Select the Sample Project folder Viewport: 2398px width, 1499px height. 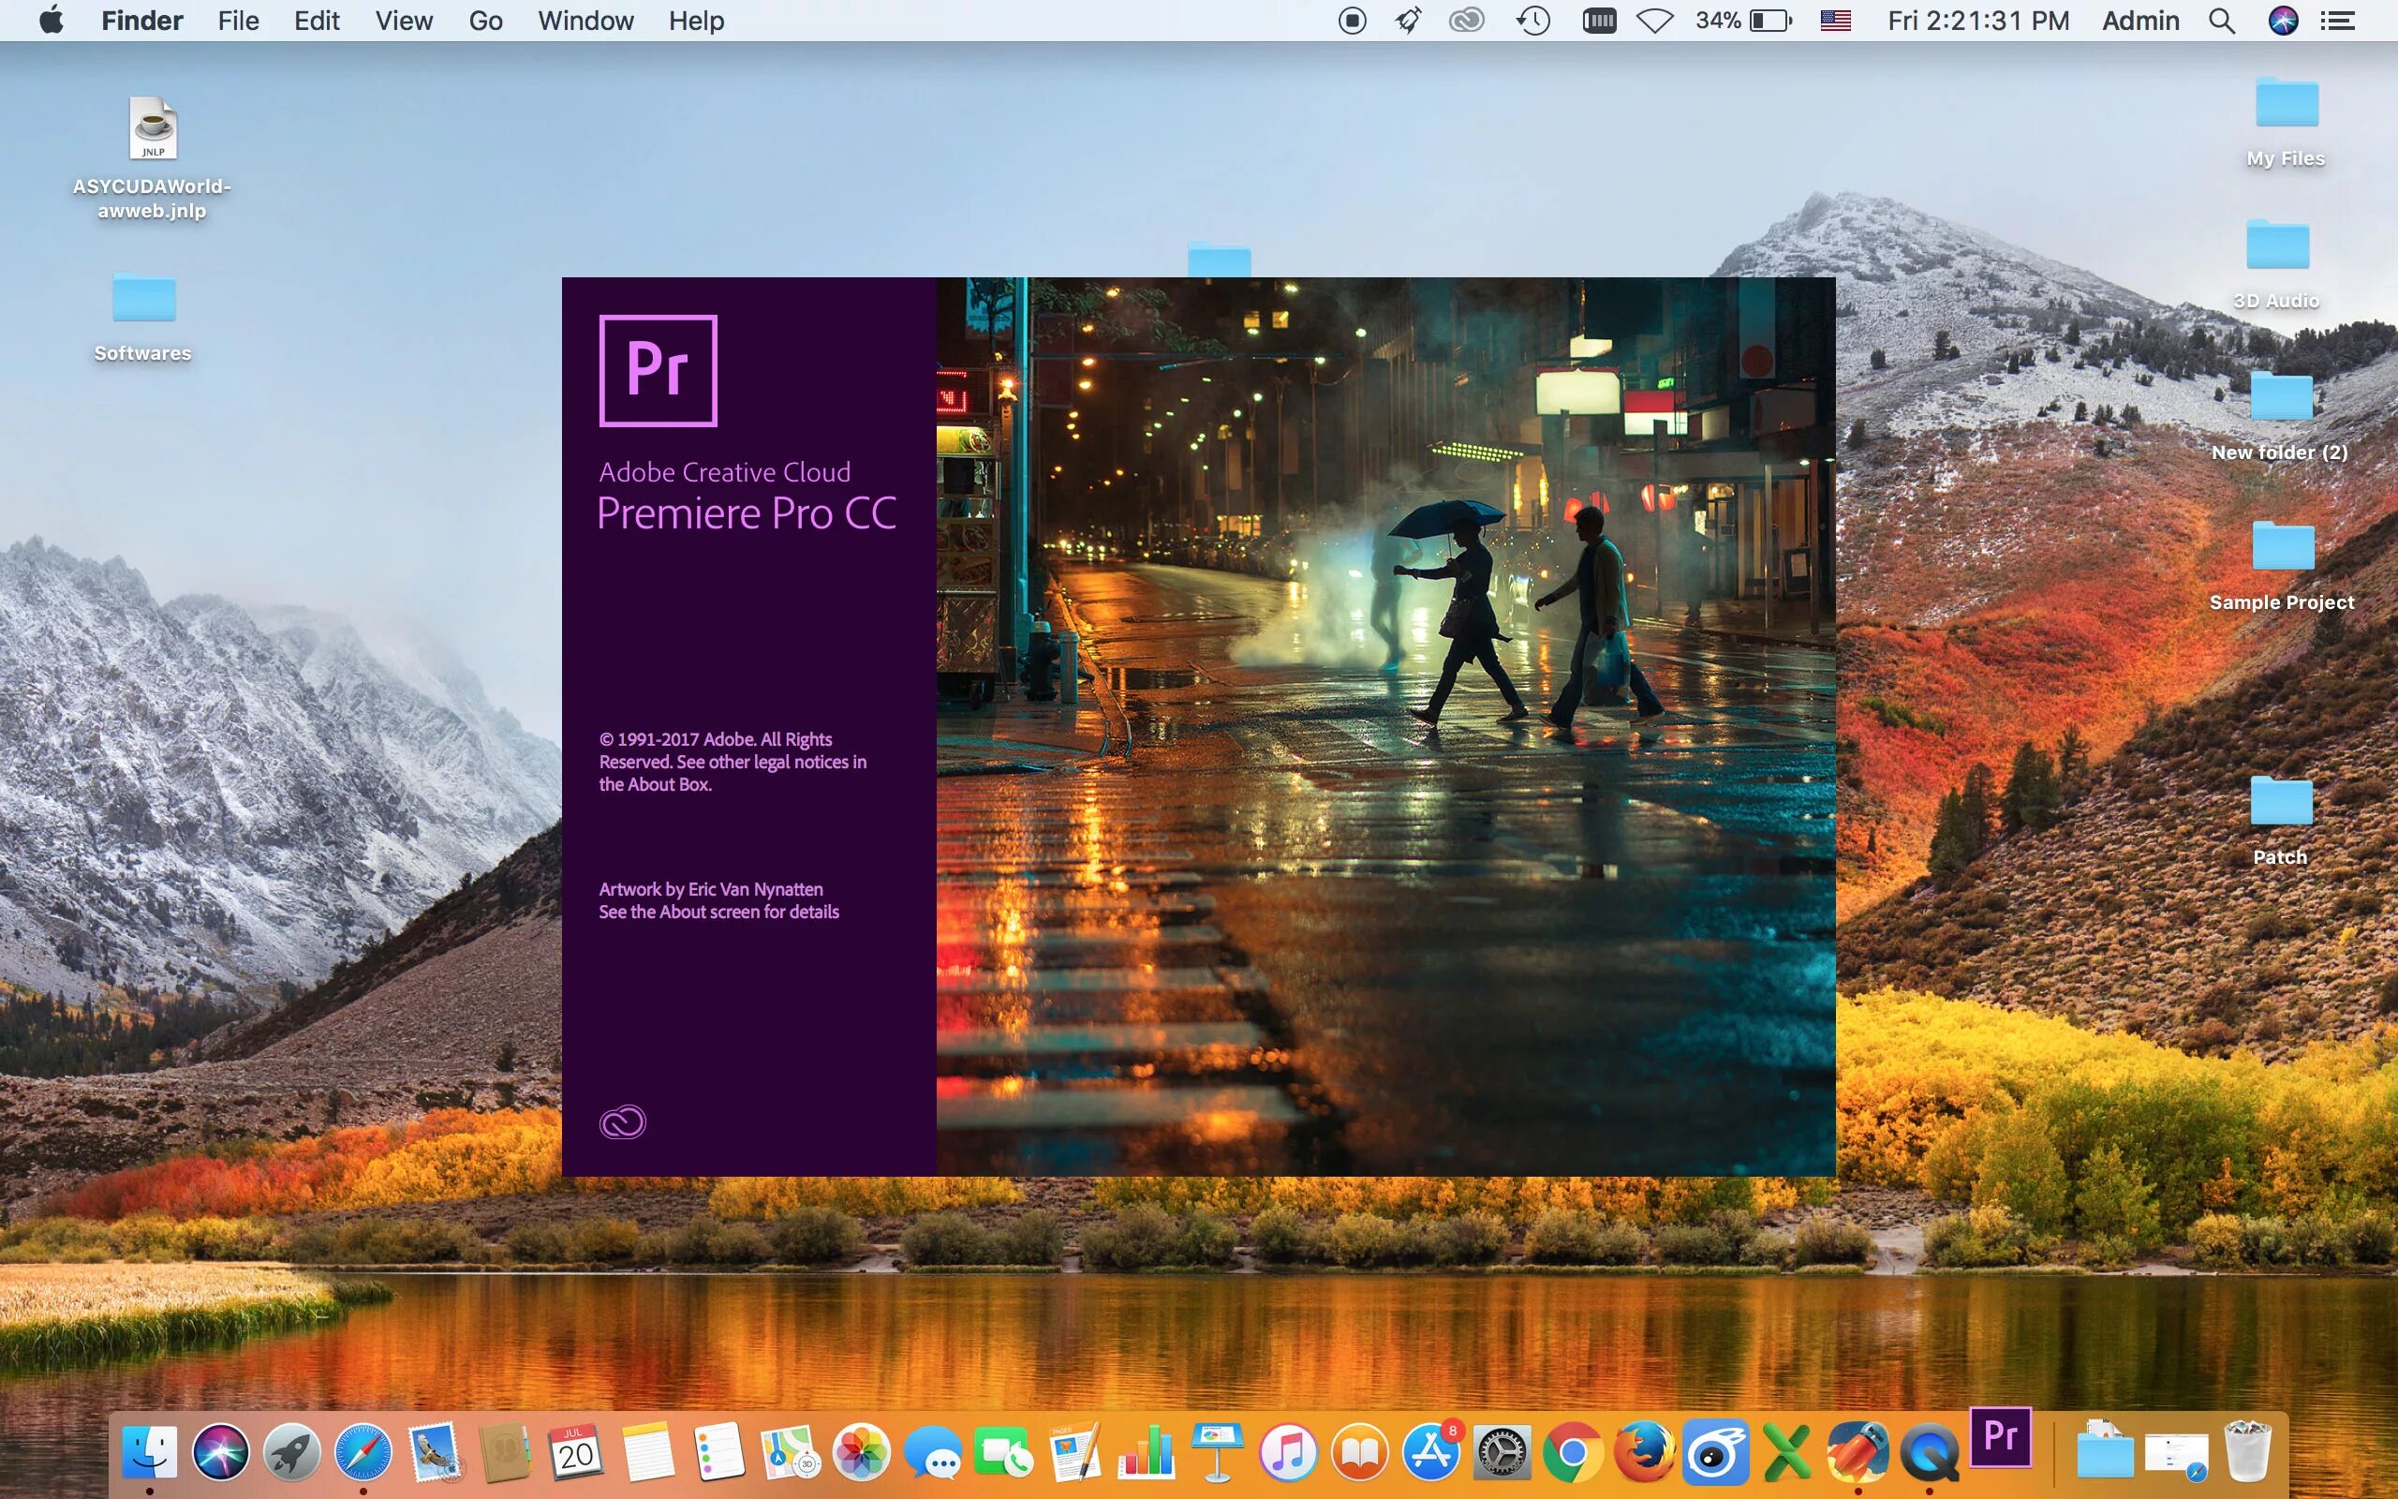(x=2282, y=547)
